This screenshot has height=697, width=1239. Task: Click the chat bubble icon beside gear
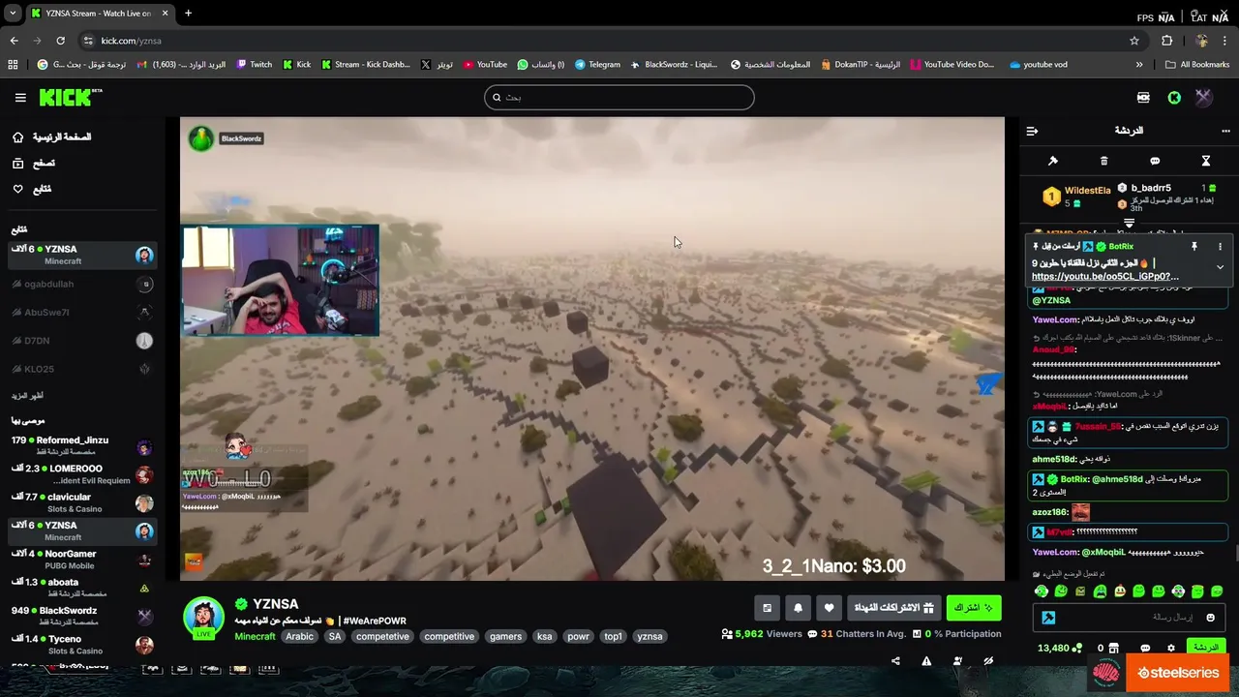(x=1145, y=649)
